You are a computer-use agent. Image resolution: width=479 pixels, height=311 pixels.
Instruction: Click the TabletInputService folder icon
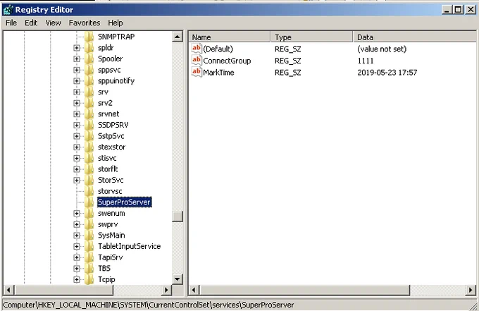coord(89,246)
